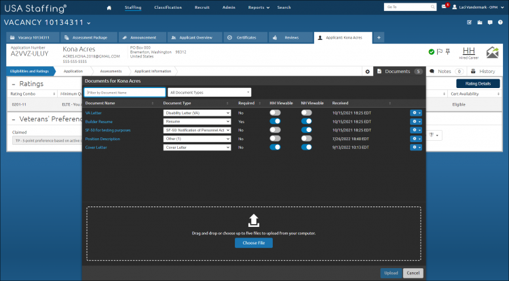Toggle HM Viewable for VA Letter
Screen dimensions: 509x281
pos(275,112)
